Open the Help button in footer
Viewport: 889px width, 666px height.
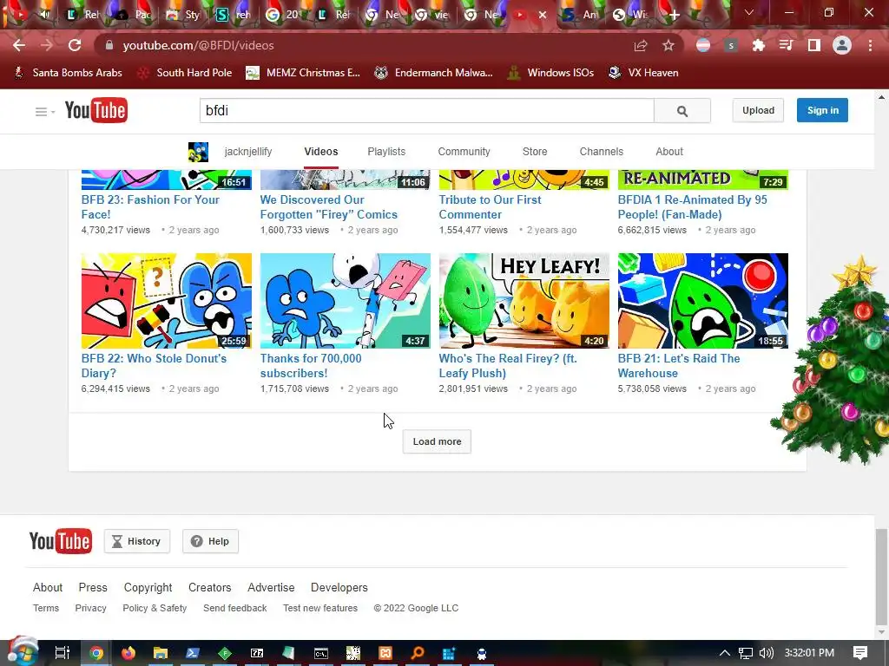tap(210, 541)
